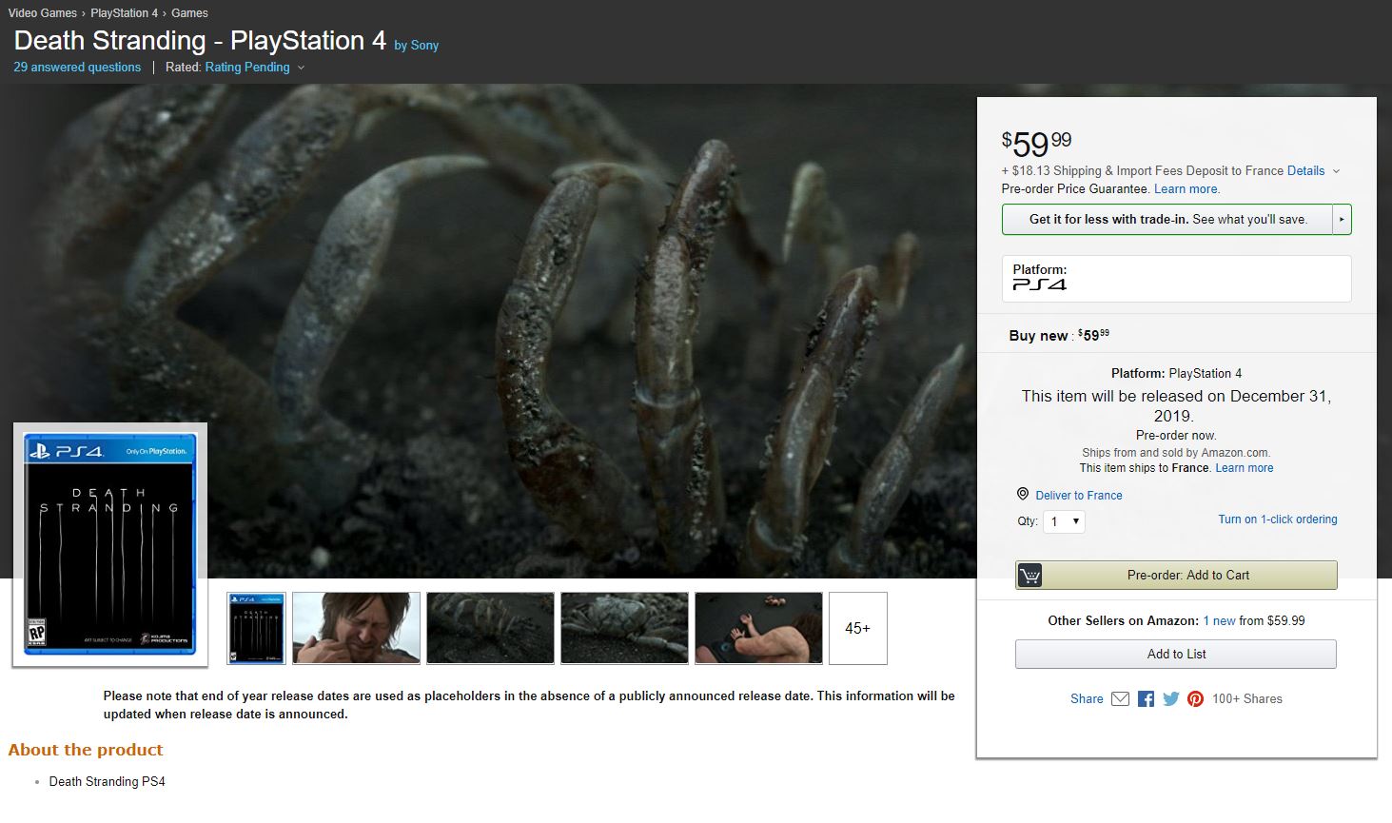The width and height of the screenshot is (1392, 823).
Task: Open Games breadcrumb
Action: click(189, 13)
